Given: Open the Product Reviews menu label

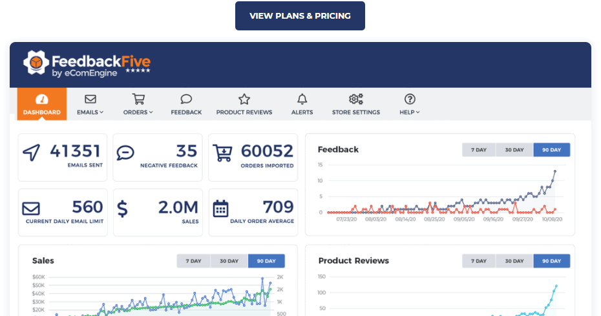Looking at the screenshot, I should 244,112.
